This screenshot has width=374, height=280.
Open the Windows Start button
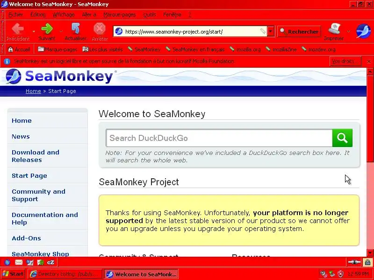[x=13, y=274]
